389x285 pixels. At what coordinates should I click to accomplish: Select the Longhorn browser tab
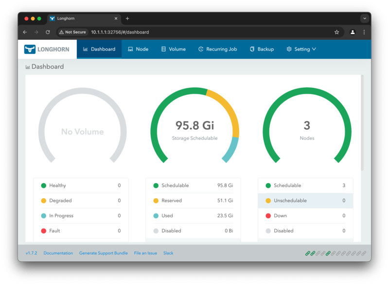click(x=84, y=18)
